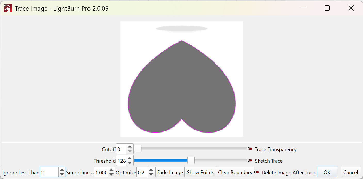Decrease the Optimize value
Screen dimensions: 363x179
(x=151, y=174)
